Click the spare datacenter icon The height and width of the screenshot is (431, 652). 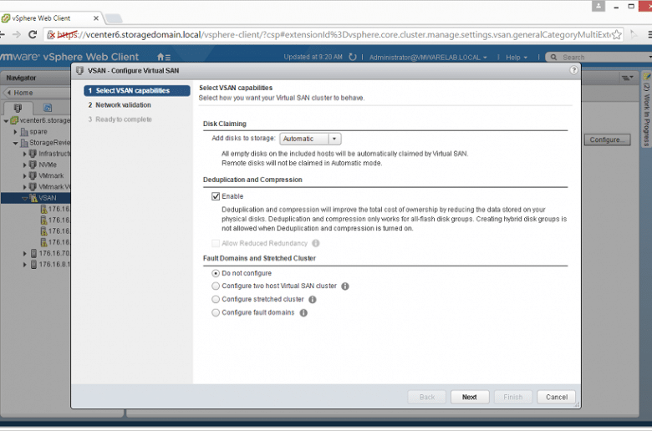click(x=24, y=132)
